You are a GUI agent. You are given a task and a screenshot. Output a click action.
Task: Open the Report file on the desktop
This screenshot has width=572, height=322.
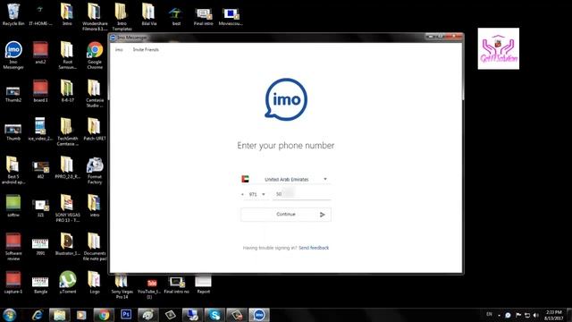[203, 284]
